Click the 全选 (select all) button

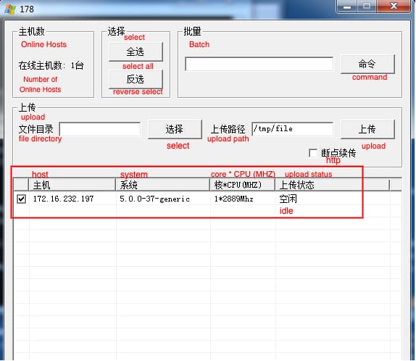[x=136, y=51]
